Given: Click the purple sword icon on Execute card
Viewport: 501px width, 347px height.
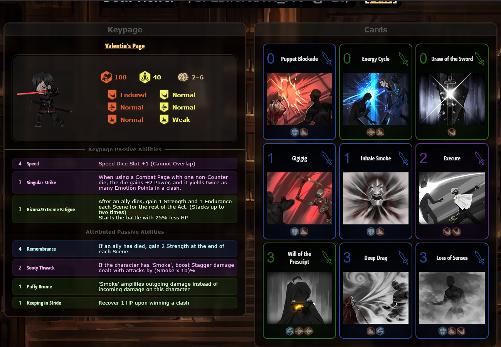Looking at the screenshot, I should 480,158.
